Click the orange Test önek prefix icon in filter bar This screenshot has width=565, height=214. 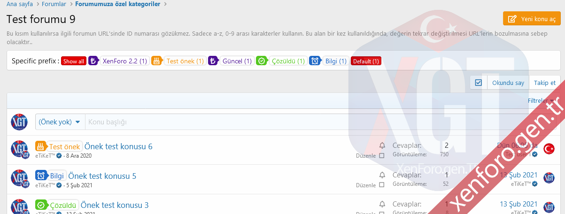[x=156, y=61]
